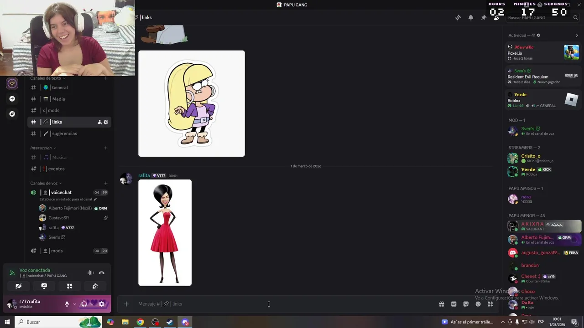584x328 pixels.
Task: Open the Media text channel
Action: point(69,99)
